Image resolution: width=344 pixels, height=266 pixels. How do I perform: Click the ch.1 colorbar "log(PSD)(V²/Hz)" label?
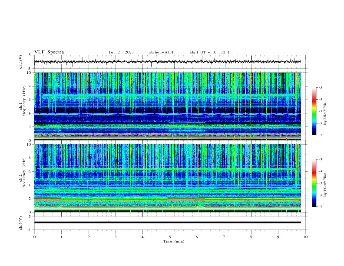325,113
